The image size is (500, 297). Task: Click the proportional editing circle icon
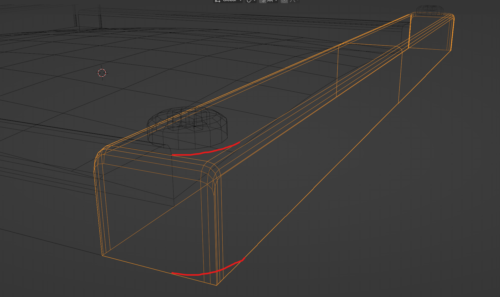(284, 1)
